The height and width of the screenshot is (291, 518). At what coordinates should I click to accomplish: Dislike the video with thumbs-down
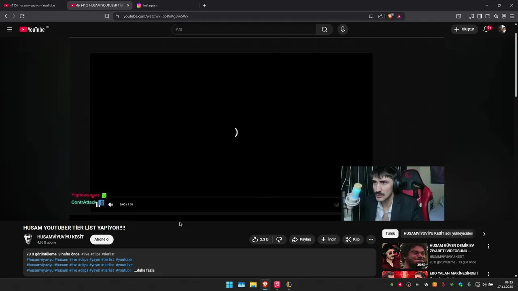(x=279, y=239)
